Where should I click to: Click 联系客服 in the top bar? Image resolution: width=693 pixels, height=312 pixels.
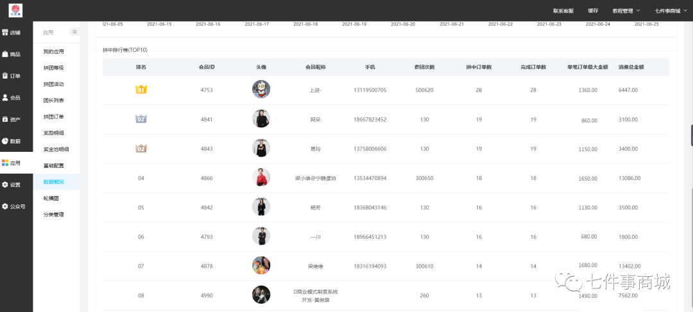pyautogui.click(x=563, y=11)
